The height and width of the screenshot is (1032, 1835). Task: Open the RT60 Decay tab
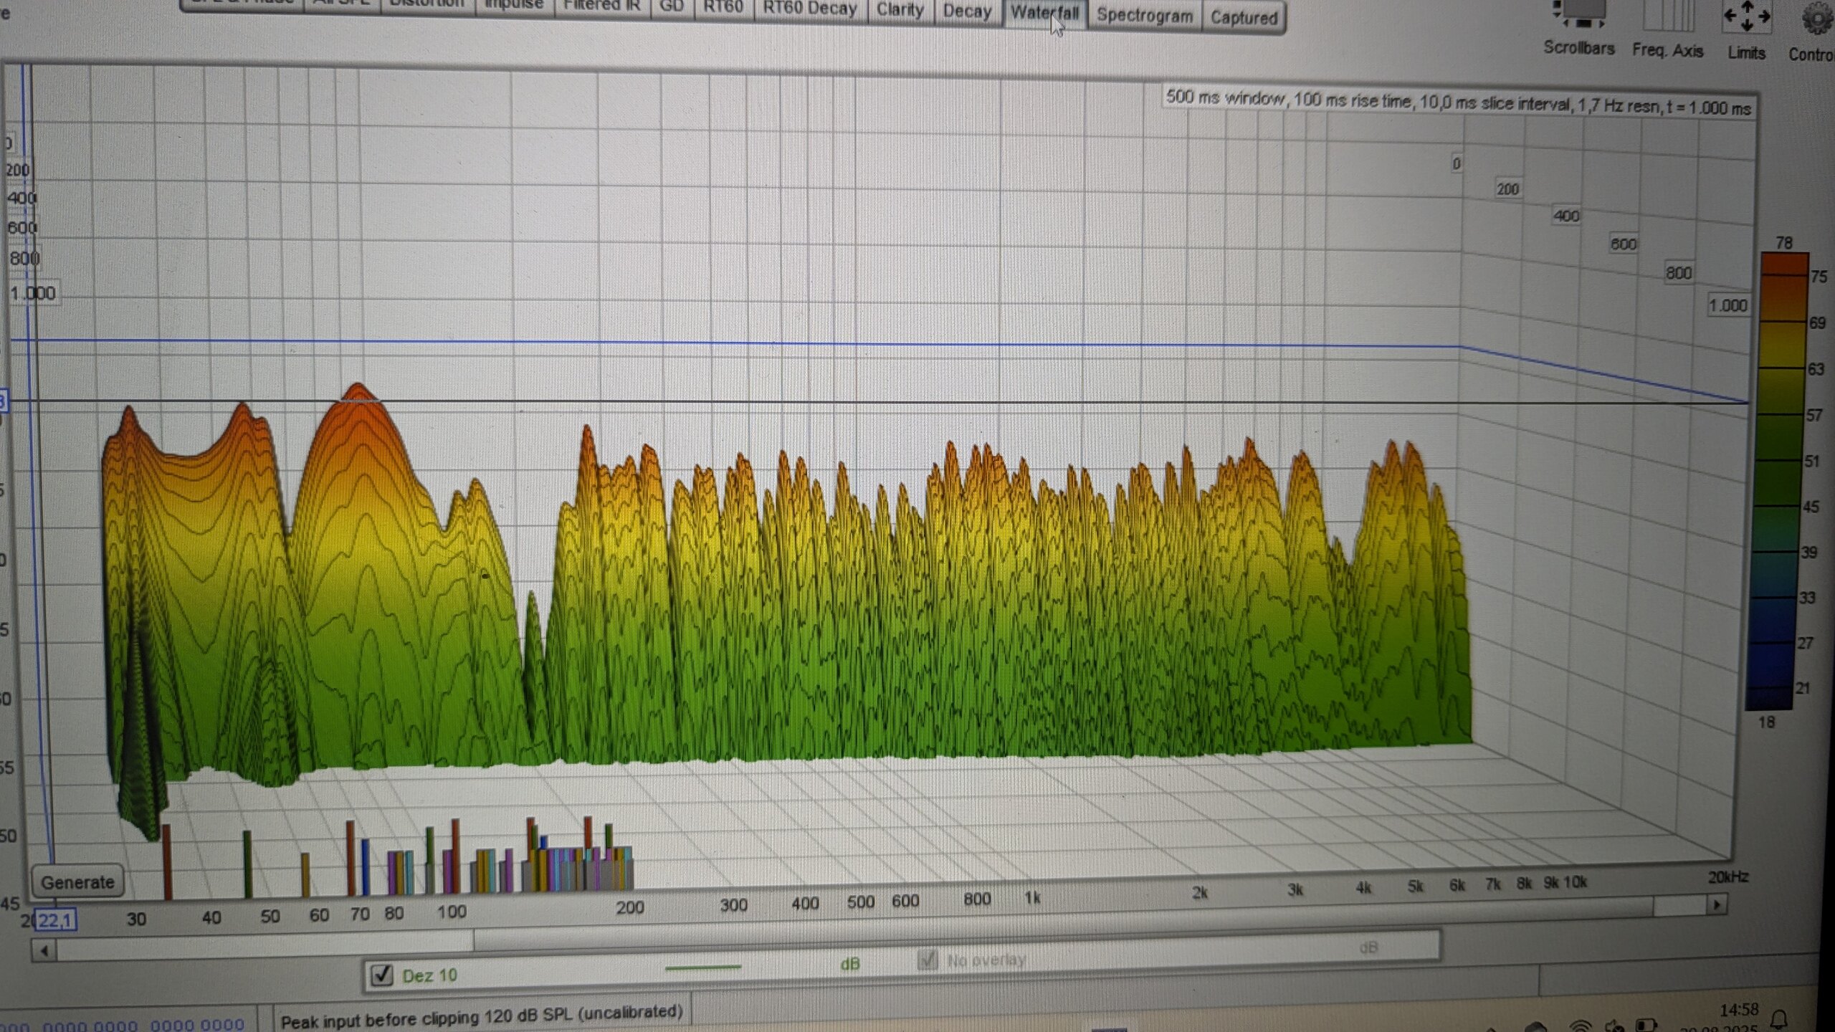(810, 9)
